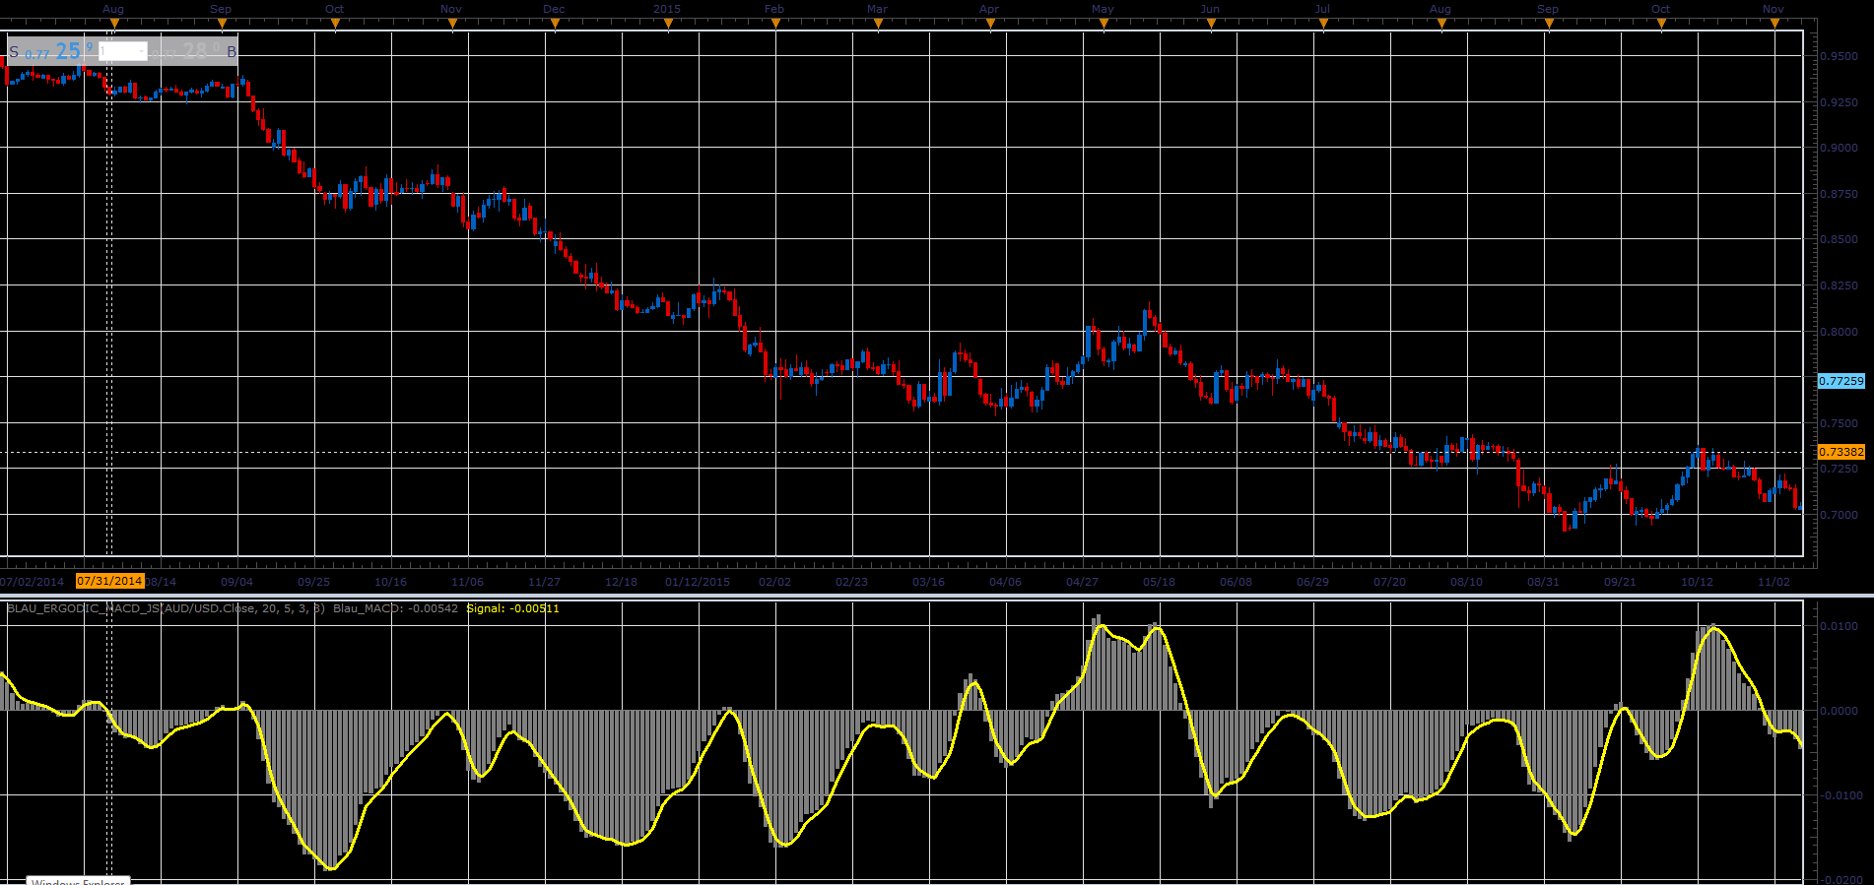
Task: Select the September 2015 orange month marker
Action: click(x=1549, y=24)
